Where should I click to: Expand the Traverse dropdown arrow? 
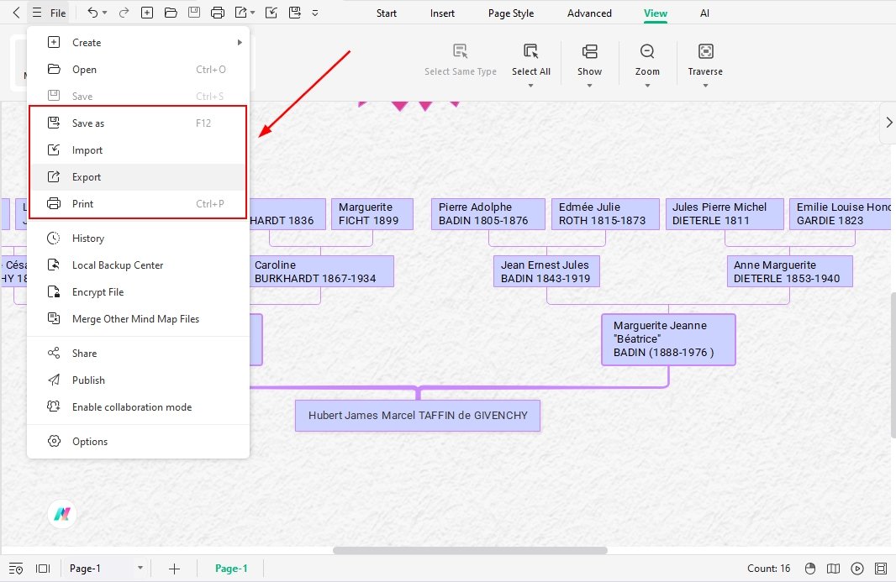tap(706, 86)
